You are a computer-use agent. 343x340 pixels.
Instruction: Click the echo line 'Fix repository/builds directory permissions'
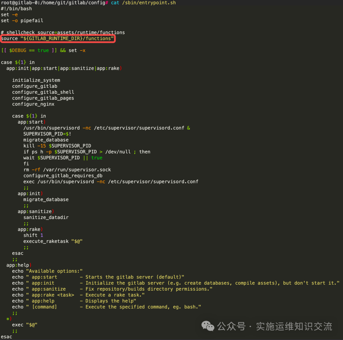112,289
